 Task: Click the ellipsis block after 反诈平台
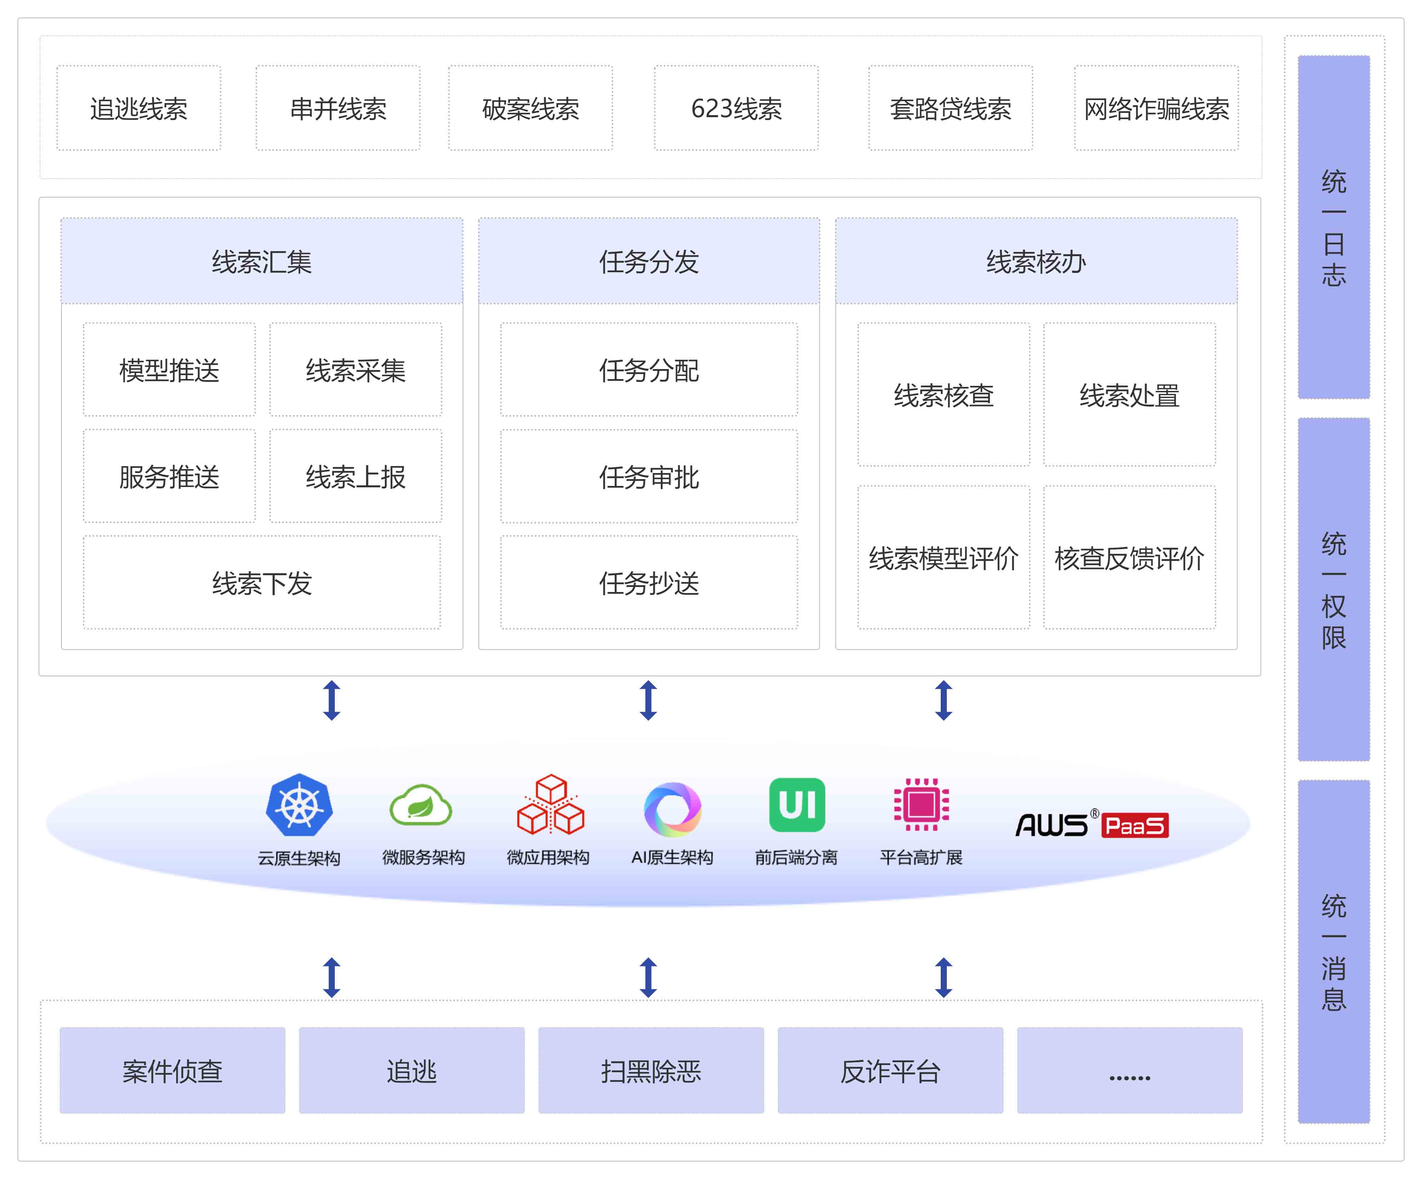1129,1071
